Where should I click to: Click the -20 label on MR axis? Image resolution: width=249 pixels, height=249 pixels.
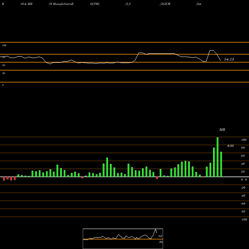[x=243, y=188]
